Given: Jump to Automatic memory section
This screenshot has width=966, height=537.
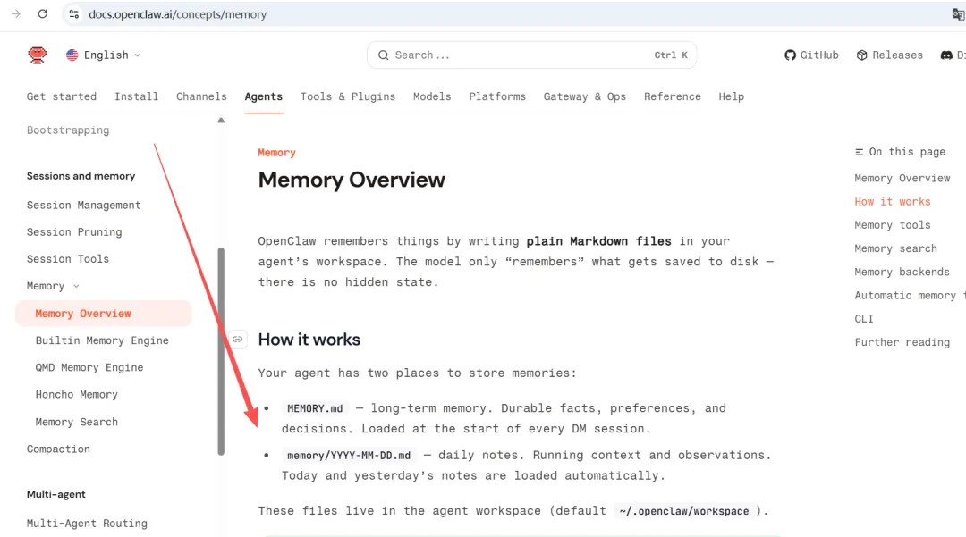Looking at the screenshot, I should pos(910,295).
